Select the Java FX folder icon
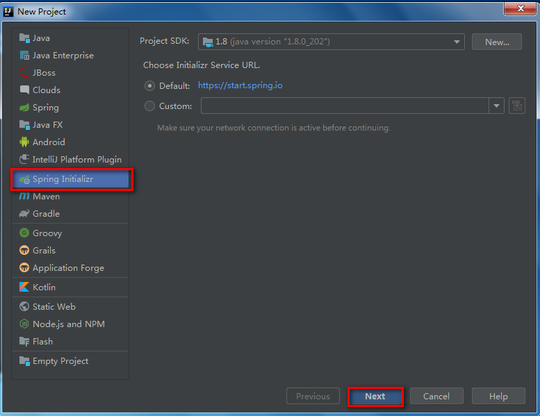The width and height of the screenshot is (540, 416). tap(24, 125)
